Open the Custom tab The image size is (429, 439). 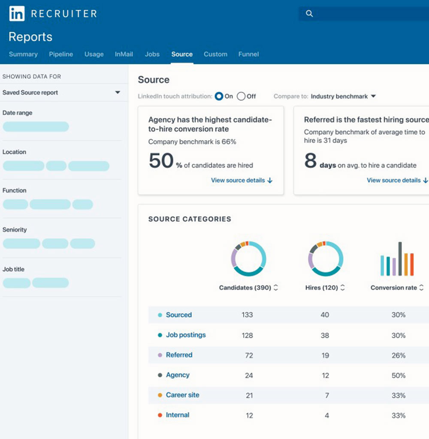[x=215, y=54]
